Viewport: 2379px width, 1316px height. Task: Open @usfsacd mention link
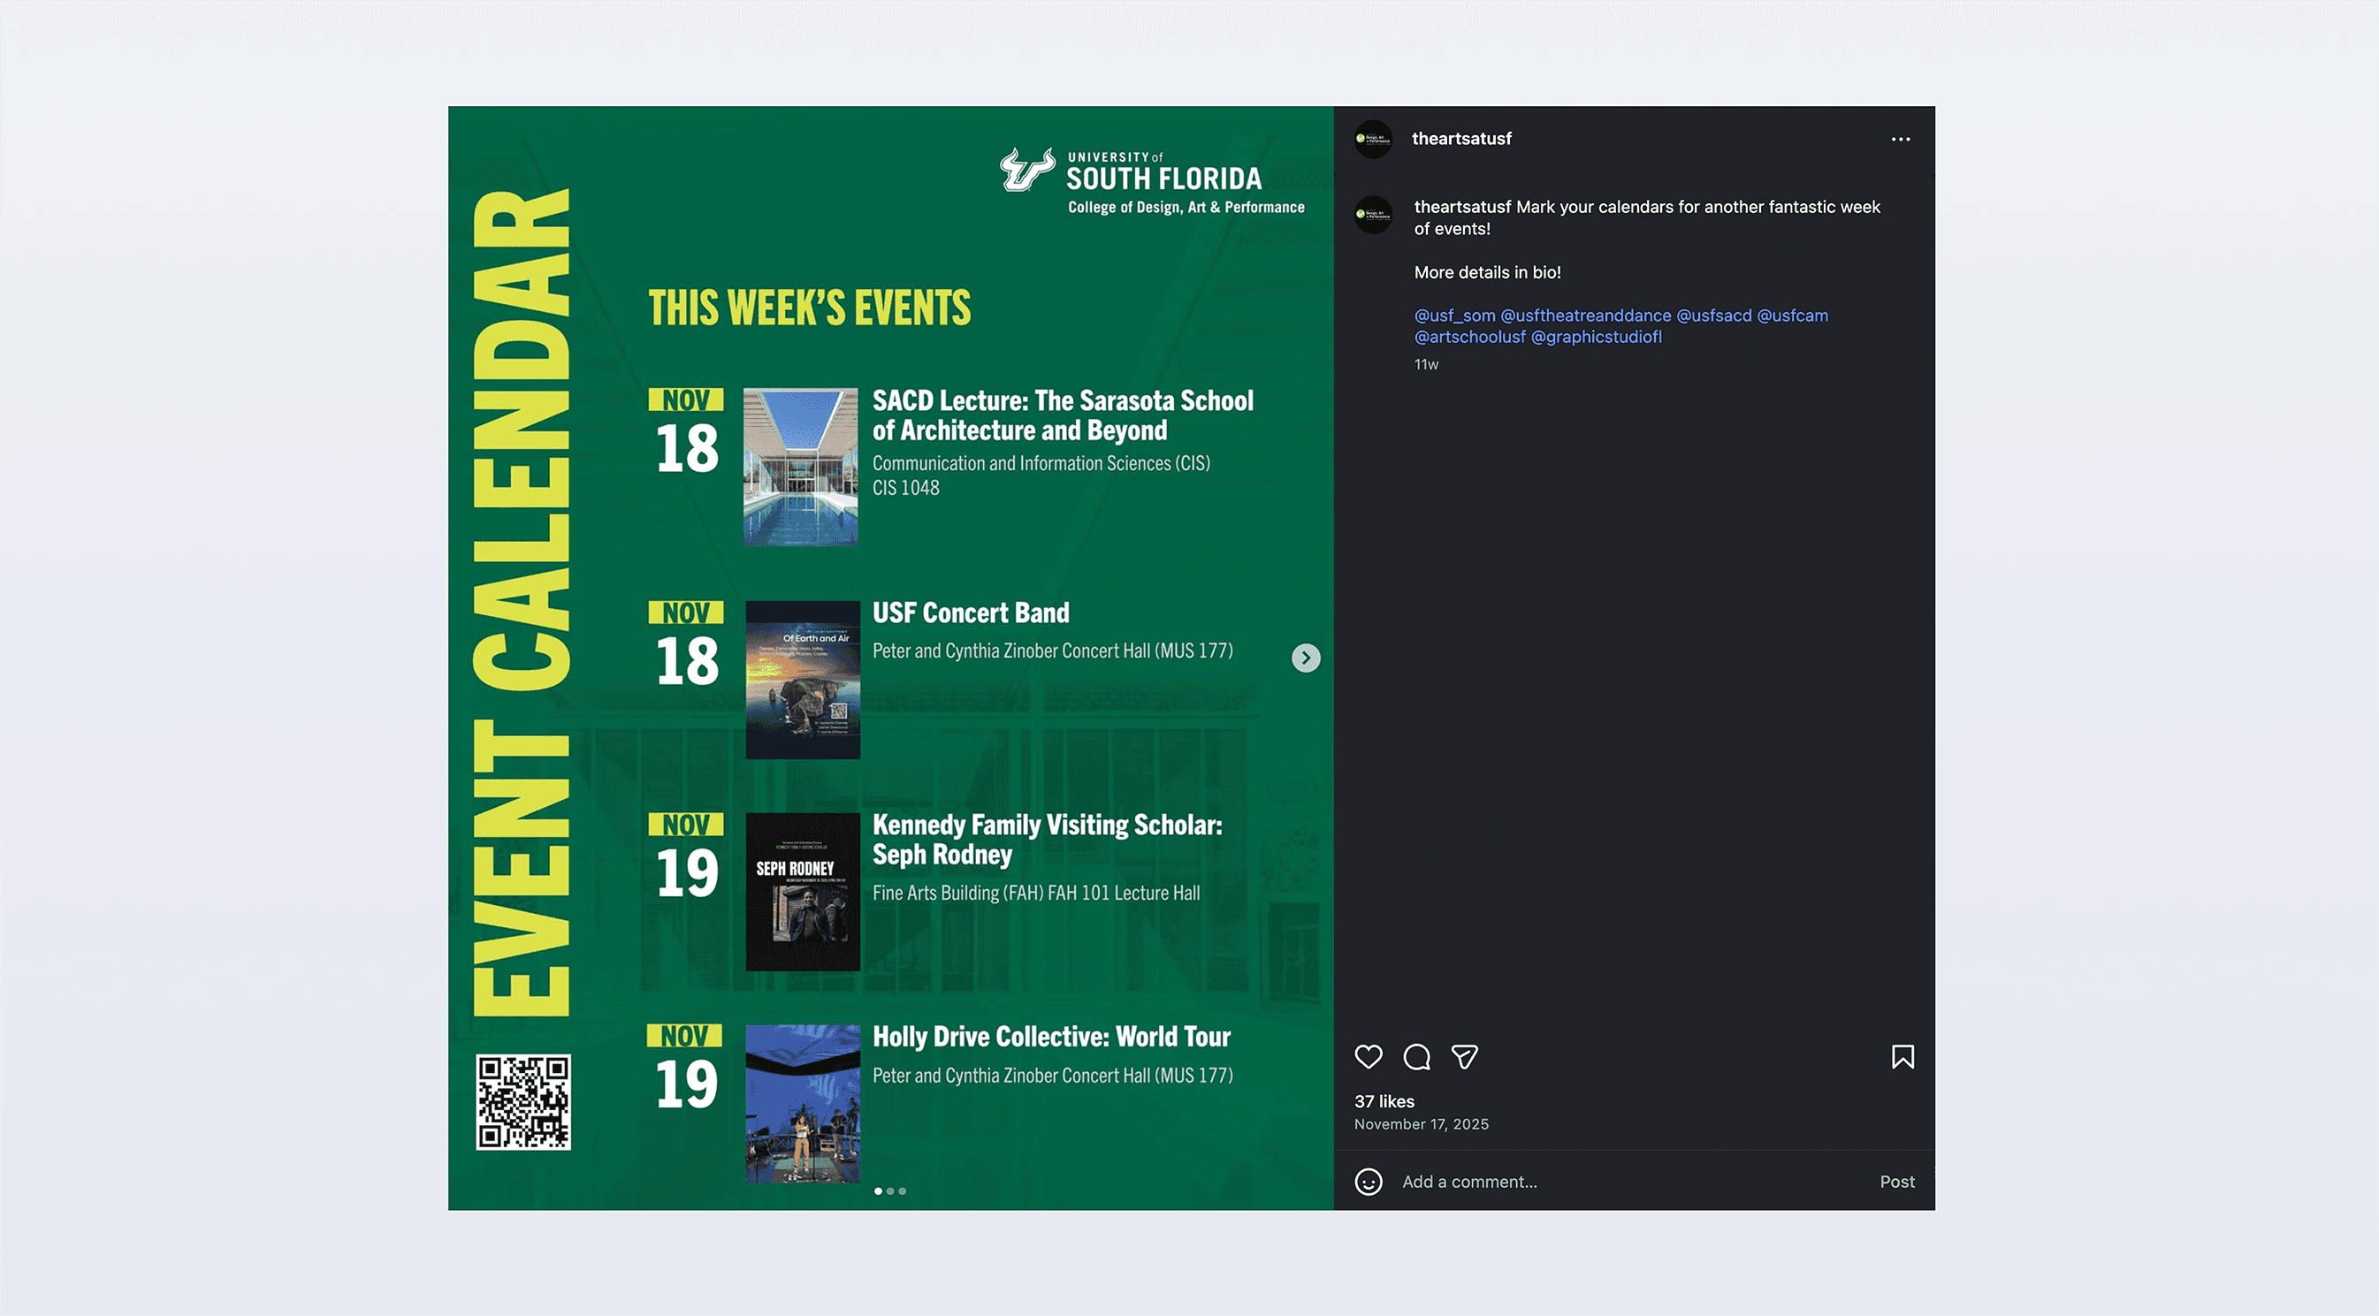pos(1713,315)
